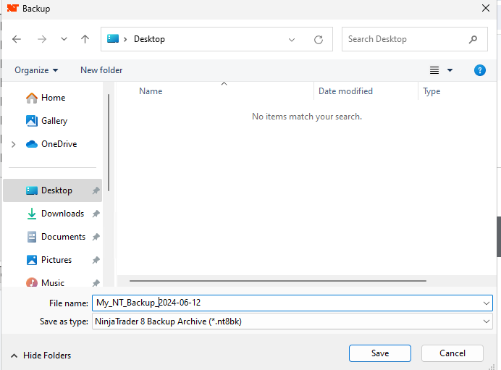Image resolution: width=501 pixels, height=370 pixels.
Task: Cancel the Backup dialog
Action: [x=452, y=353]
